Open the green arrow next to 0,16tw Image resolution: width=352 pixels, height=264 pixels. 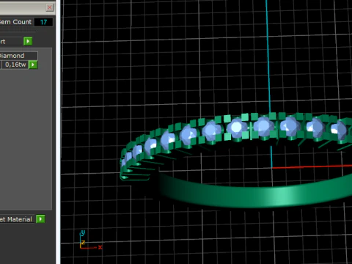tap(33, 65)
